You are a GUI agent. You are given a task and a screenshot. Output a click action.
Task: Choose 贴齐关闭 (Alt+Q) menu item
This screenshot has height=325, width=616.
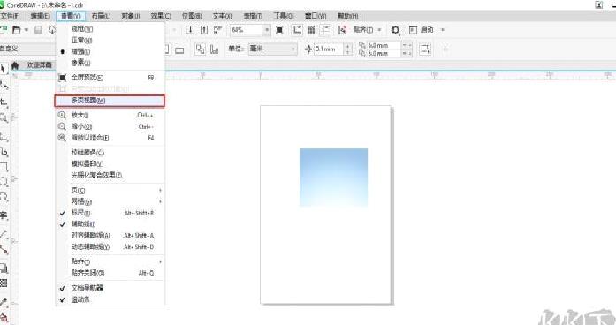(x=110, y=273)
